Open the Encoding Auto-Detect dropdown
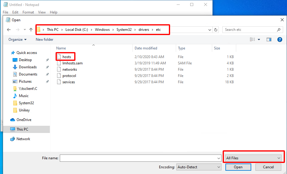The width and height of the screenshot is (287, 174). pyautogui.click(x=199, y=167)
